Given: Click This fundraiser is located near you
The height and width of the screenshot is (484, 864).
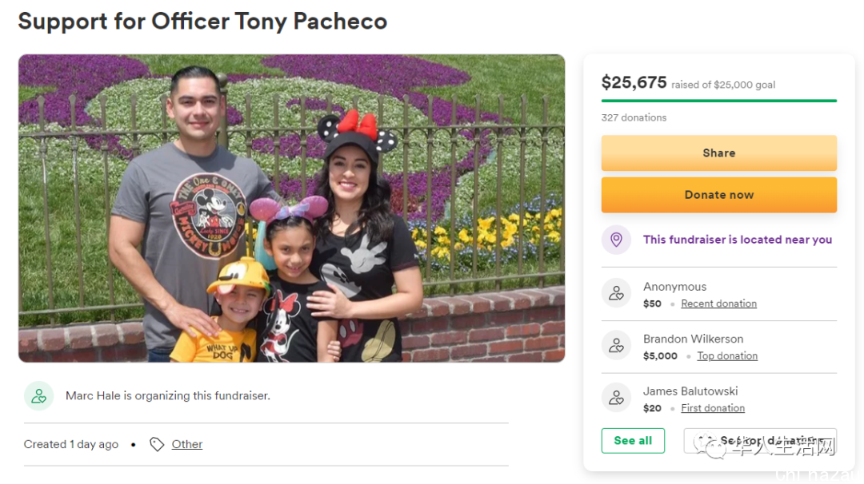Looking at the screenshot, I should (x=738, y=240).
